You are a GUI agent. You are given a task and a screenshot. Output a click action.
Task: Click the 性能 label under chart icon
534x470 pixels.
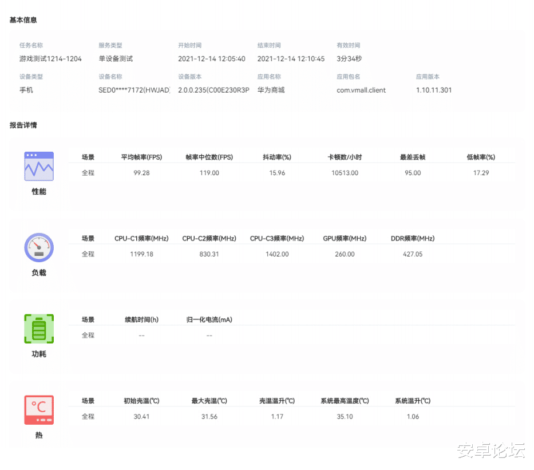pyautogui.click(x=39, y=191)
